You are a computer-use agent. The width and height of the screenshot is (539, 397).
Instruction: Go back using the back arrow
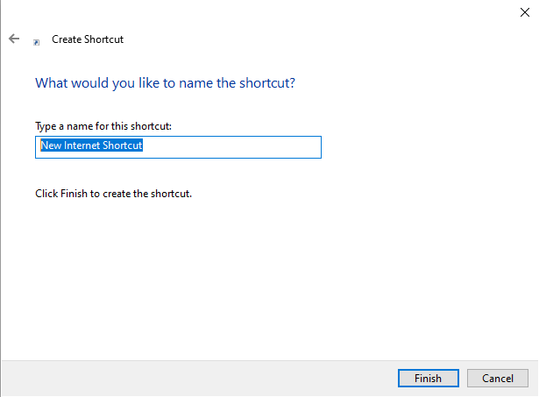tap(13, 39)
